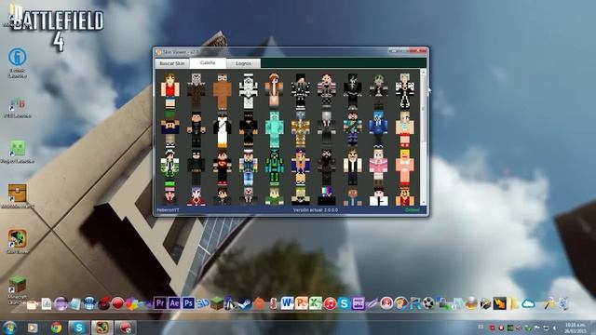Open the volume control in system tray
The height and width of the screenshot is (335, 596).
coord(555,328)
